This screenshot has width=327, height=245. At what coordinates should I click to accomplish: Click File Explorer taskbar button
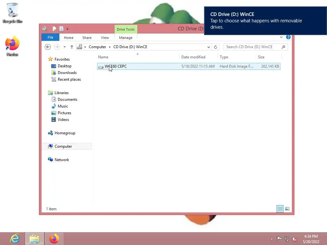(x=34, y=239)
